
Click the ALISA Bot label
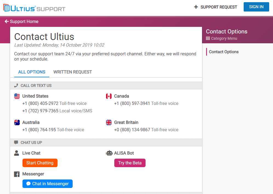coord(124,153)
